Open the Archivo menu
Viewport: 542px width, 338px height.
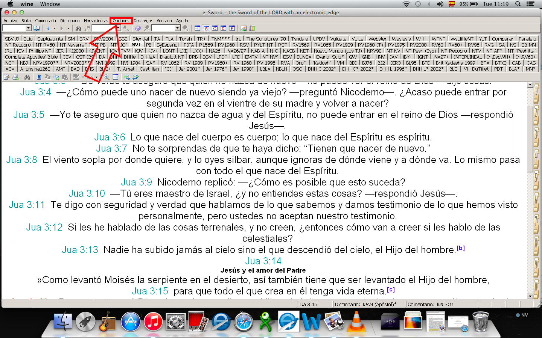click(11, 21)
